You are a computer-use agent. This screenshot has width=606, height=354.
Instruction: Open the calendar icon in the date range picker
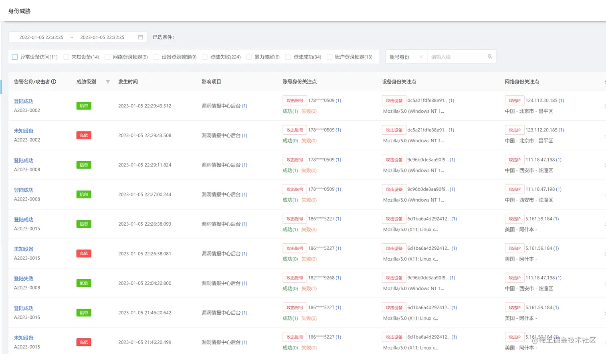point(141,37)
